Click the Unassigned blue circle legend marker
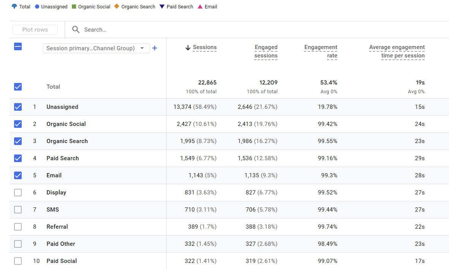This screenshot has height=277, width=449. [x=37, y=6]
